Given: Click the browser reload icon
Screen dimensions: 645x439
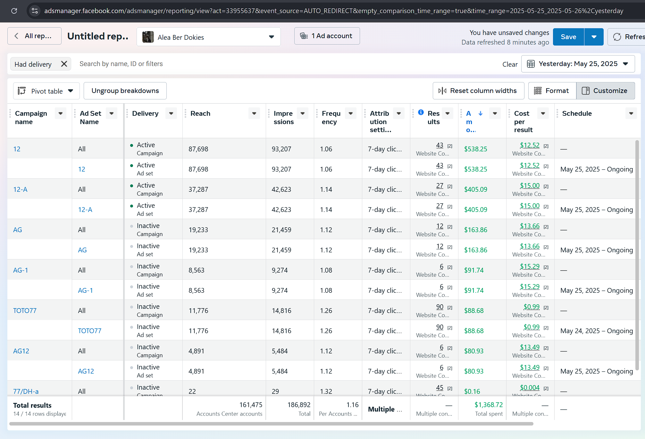Looking at the screenshot, I should pos(14,11).
